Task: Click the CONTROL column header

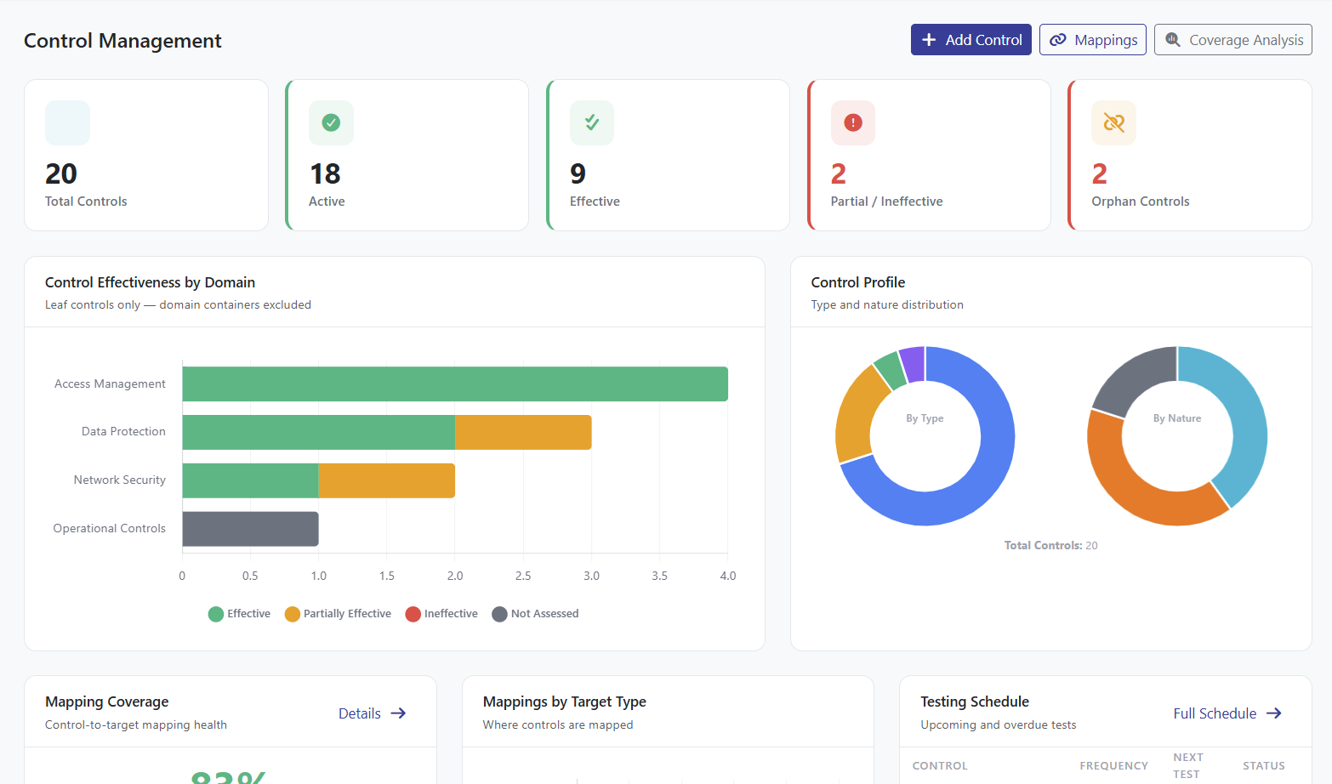Action: click(x=940, y=766)
